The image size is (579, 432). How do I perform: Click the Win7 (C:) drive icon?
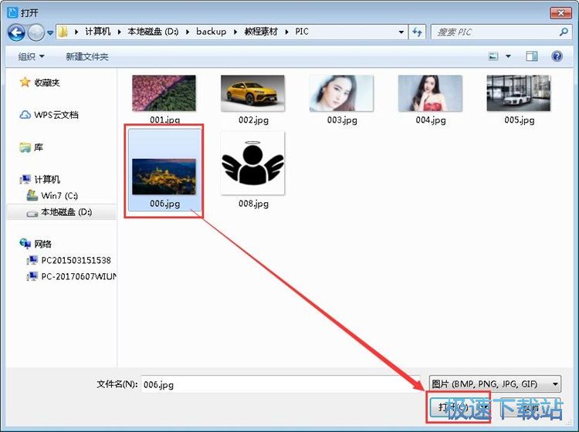pos(32,195)
